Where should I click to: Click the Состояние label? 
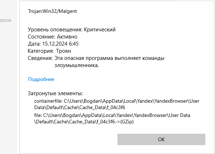click(41, 36)
